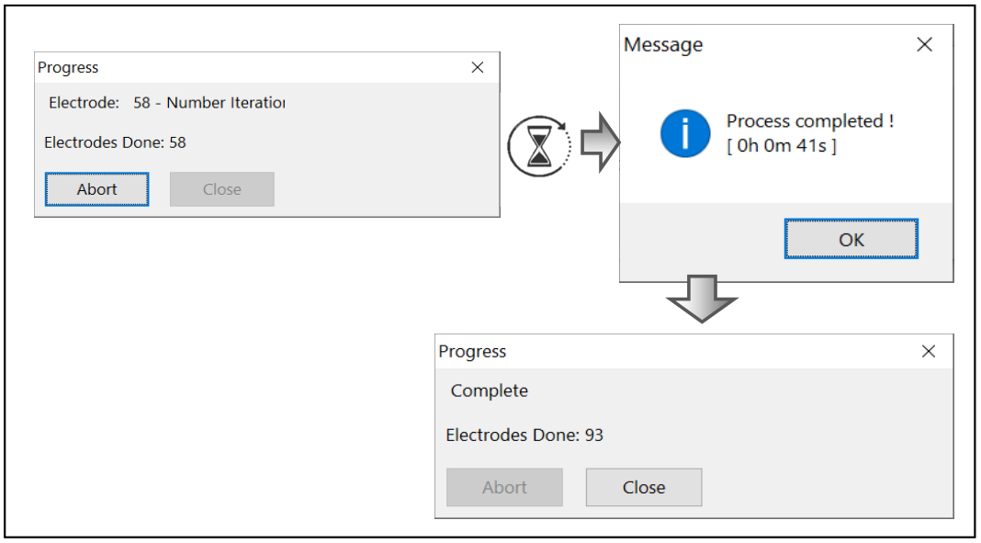
Task: Click the disabled Close button in first Progress dialog
Action: pos(222,189)
